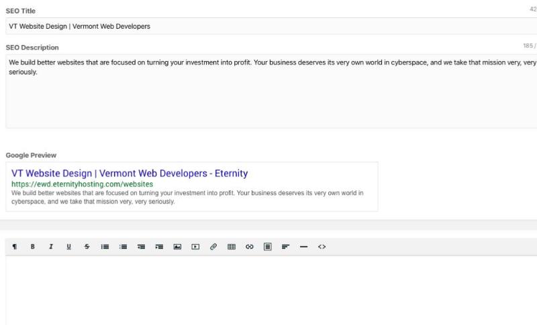Insert a horizontal rule line
The image size is (537, 325).
tap(304, 247)
